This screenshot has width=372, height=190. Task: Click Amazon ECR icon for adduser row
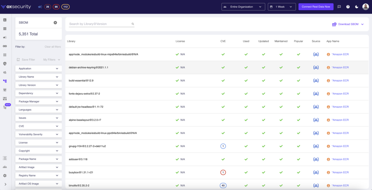coord(328,159)
